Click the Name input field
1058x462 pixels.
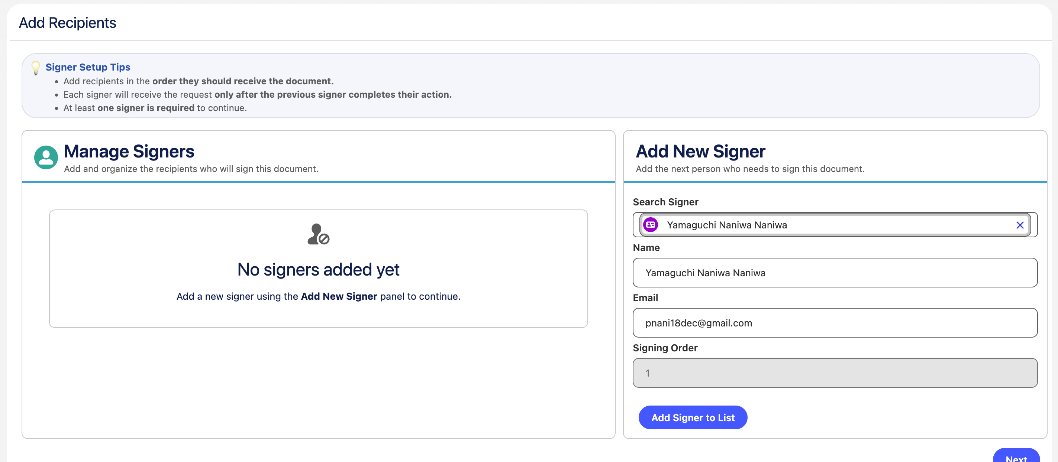(x=835, y=273)
